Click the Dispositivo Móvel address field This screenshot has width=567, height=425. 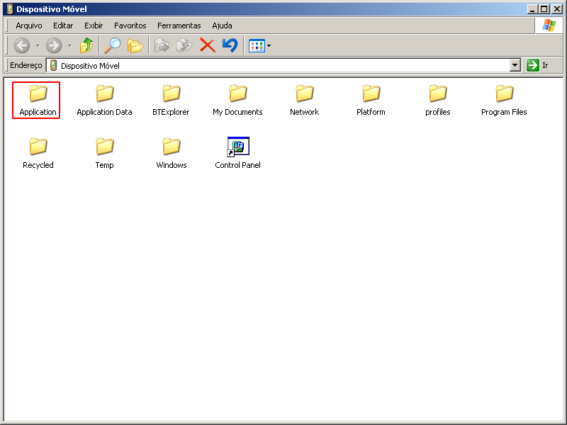click(284, 65)
